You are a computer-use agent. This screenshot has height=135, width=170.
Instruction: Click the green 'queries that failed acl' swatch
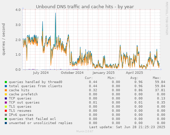click(x=6, y=119)
